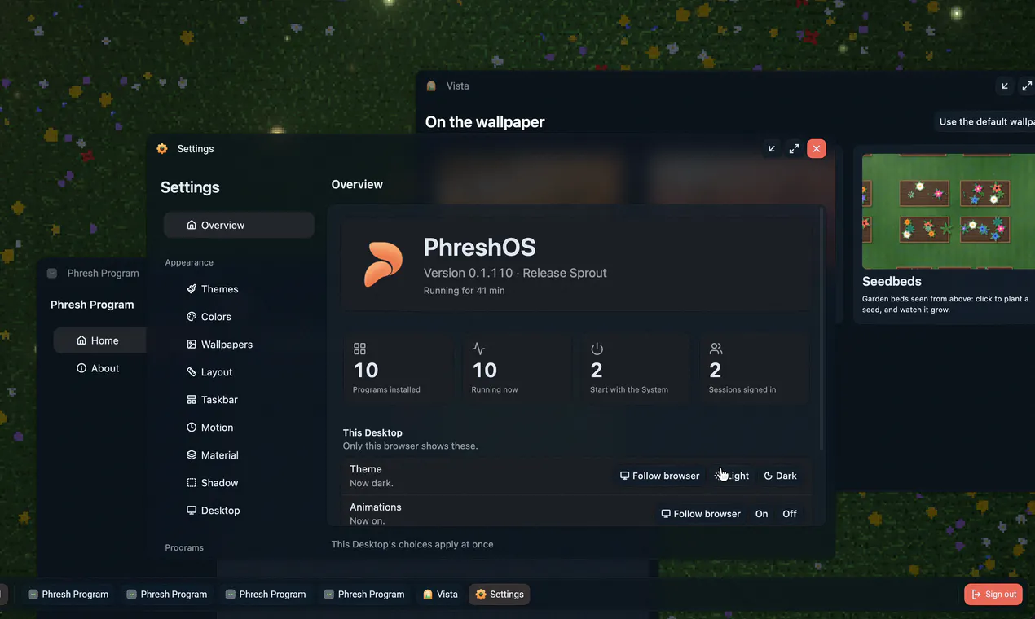Click This Desktop's choices apply at once text

tap(412, 544)
